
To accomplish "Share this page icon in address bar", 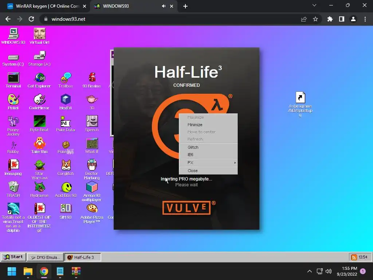I will (304, 19).
